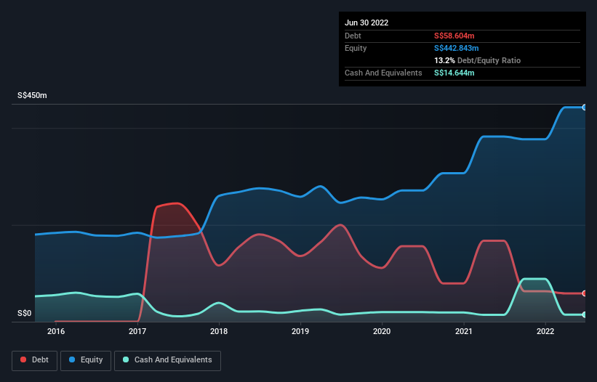
Task: Toggle the Cash And Equivalents legend button
Action: point(167,360)
